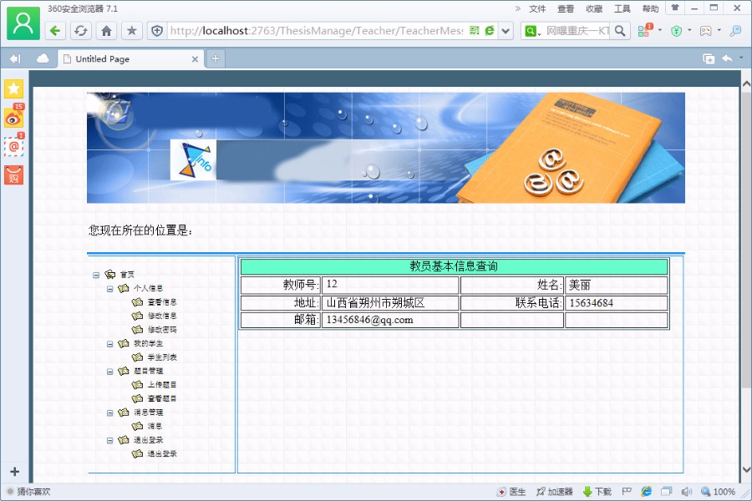Open 修改密码 in the tree
This screenshot has width=752, height=501.
click(x=161, y=330)
